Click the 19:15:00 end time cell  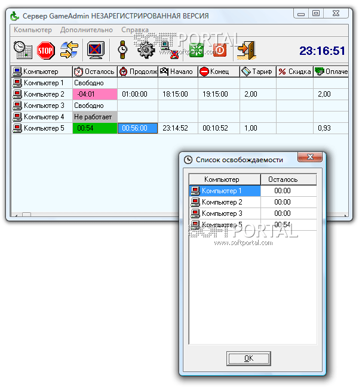(x=219, y=94)
